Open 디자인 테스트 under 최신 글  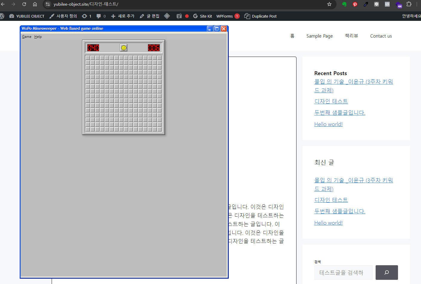click(x=331, y=200)
